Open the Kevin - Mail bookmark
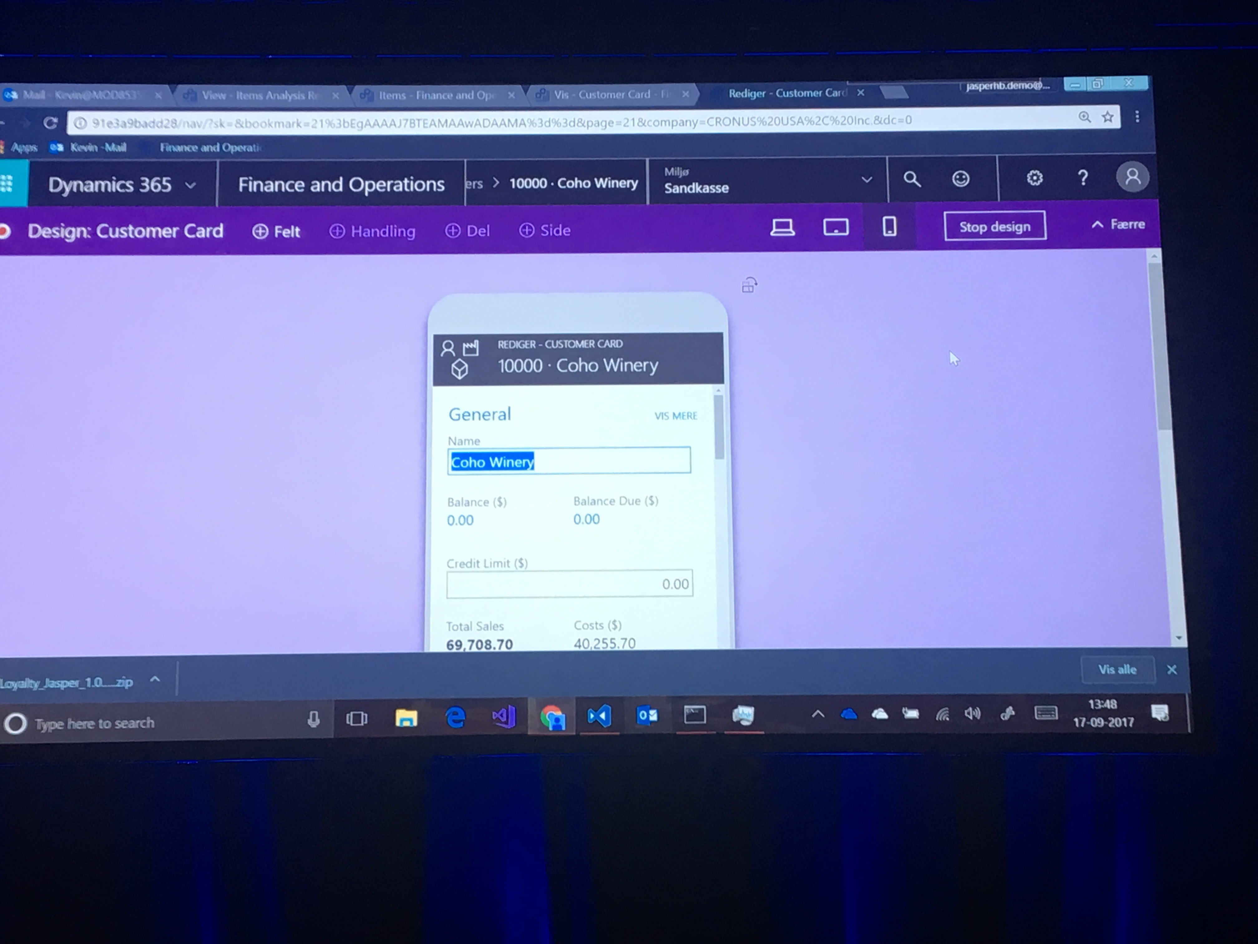The width and height of the screenshot is (1258, 944). [x=88, y=148]
